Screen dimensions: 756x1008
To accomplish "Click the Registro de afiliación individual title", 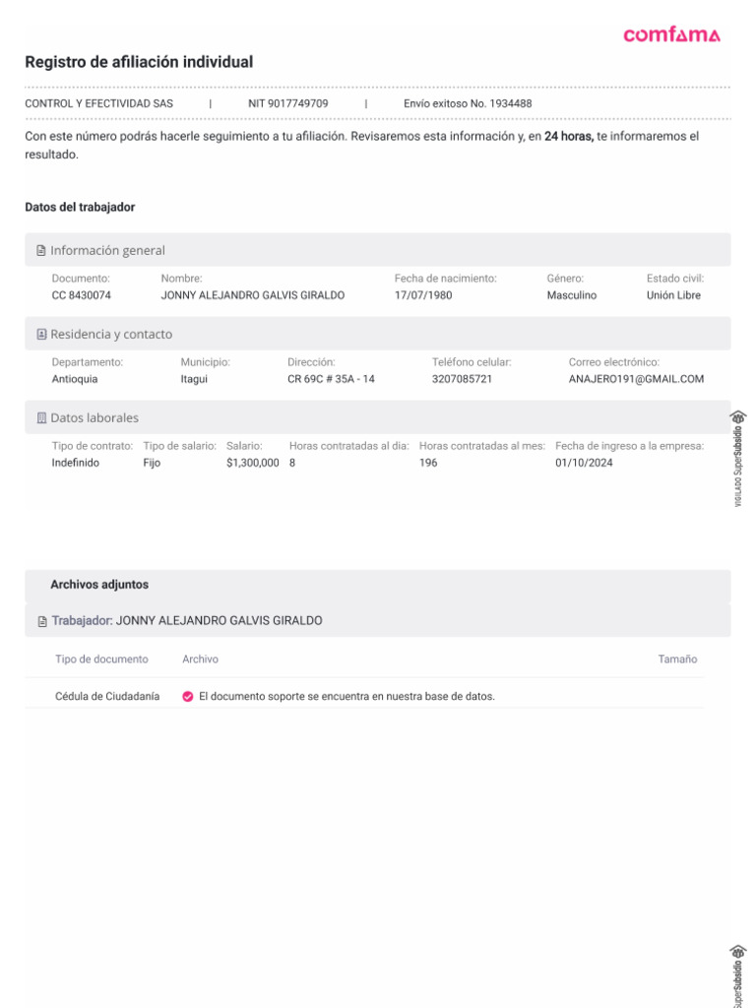I will 139,62.
